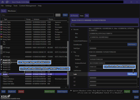Click the Portuguese flag String Table icon
Screen dimensions: 140x100
point(2,32)
